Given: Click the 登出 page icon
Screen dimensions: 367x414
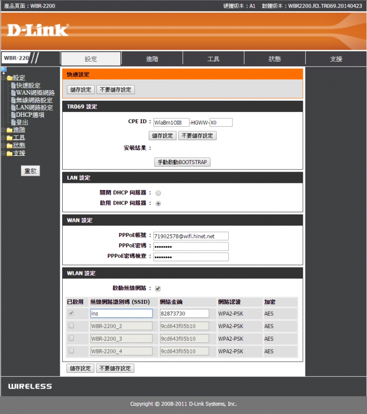Looking at the screenshot, I should pyautogui.click(x=13, y=122).
